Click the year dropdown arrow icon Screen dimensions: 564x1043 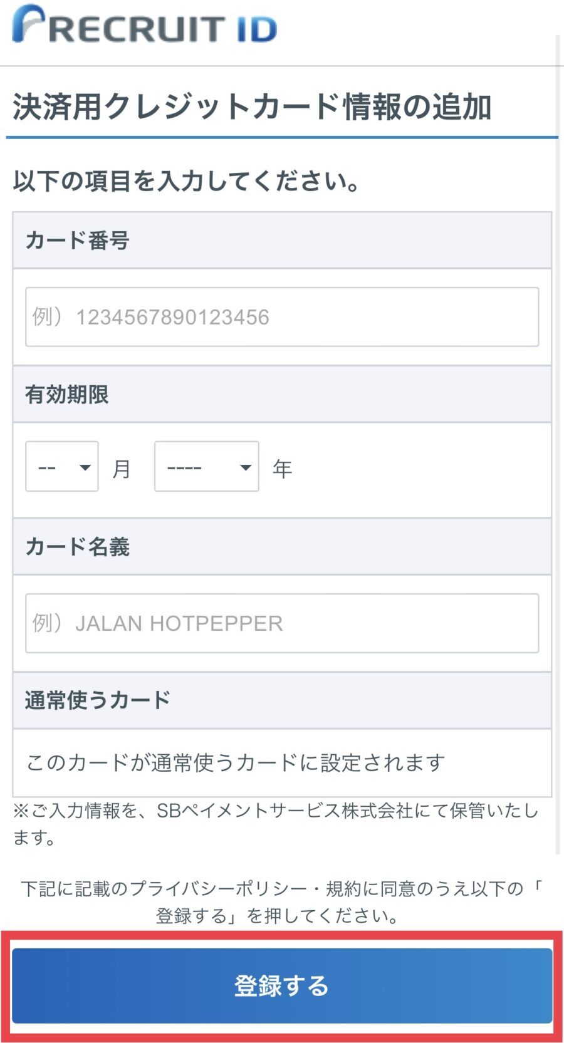tap(246, 467)
